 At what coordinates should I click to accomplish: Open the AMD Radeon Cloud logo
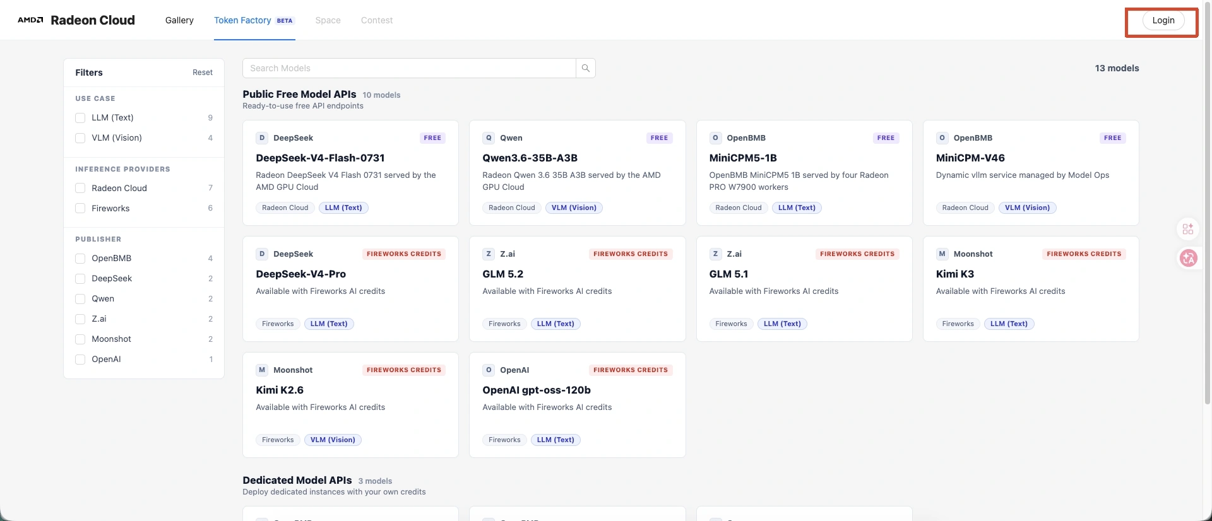coord(76,20)
